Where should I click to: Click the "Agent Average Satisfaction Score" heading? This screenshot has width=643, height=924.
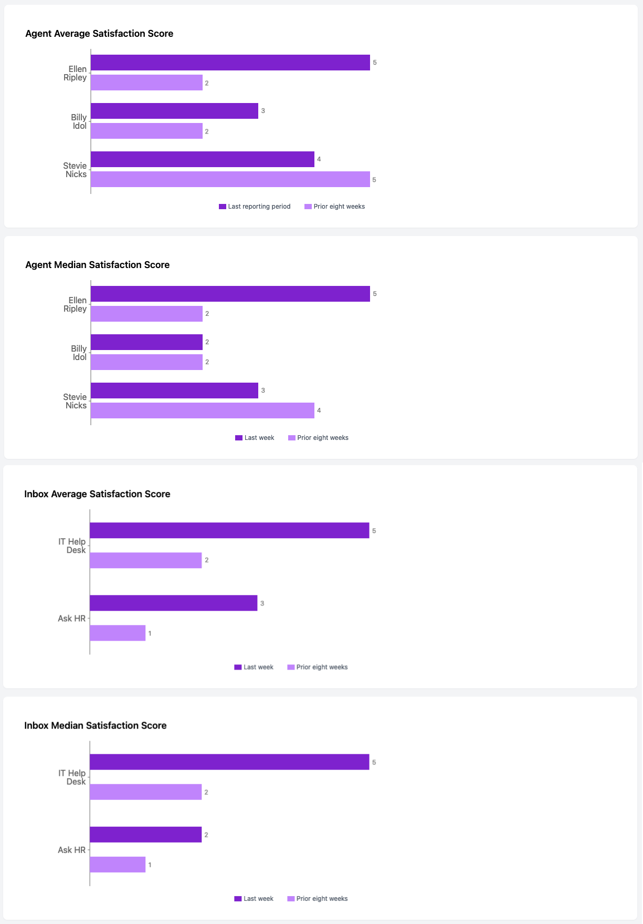point(99,34)
